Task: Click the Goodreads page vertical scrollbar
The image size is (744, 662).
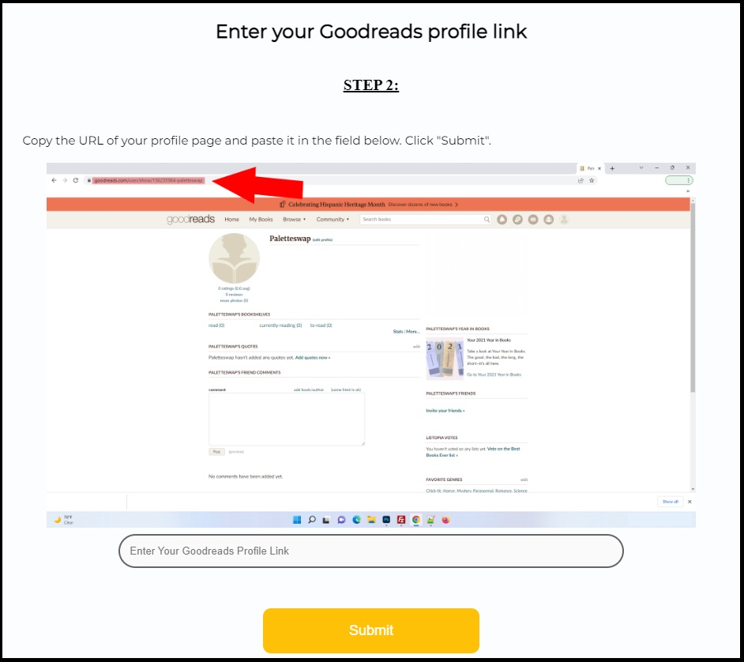Action: click(693, 298)
